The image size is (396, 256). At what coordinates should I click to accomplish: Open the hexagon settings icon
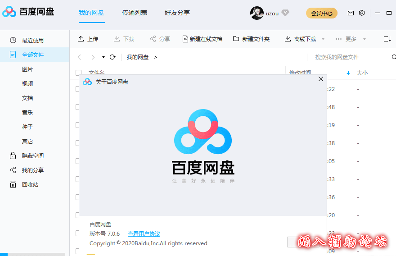[x=362, y=13]
